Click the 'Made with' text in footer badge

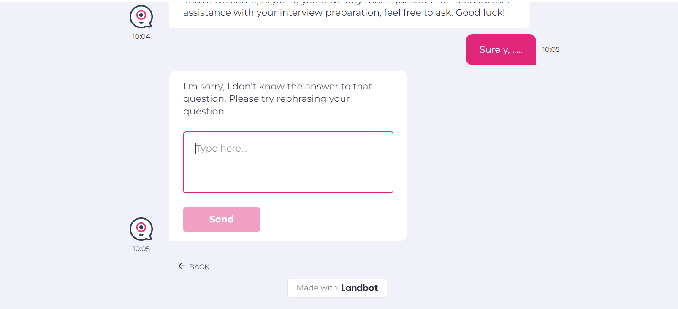point(317,288)
